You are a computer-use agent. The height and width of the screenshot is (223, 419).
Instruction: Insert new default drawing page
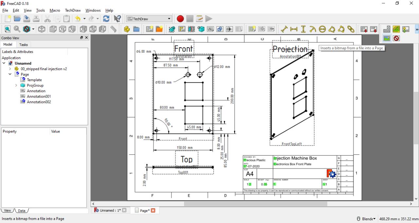(x=150, y=29)
